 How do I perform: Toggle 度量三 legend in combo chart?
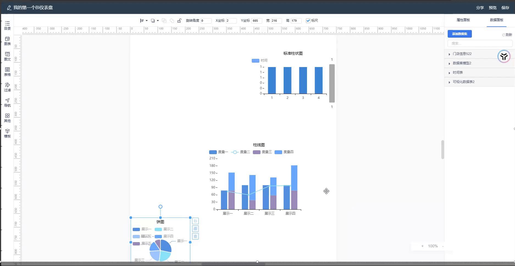pos(262,152)
